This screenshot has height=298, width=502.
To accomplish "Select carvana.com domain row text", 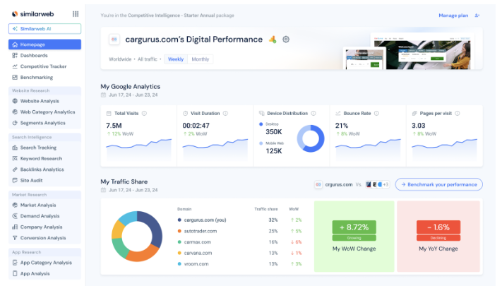I will point(198,253).
